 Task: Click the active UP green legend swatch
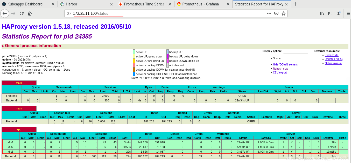tap(134, 52)
